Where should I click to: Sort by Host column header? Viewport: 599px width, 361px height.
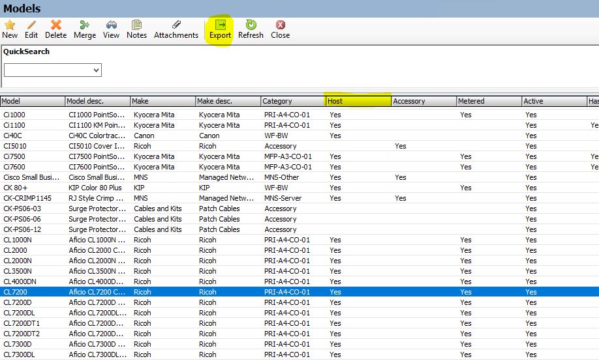(x=358, y=101)
